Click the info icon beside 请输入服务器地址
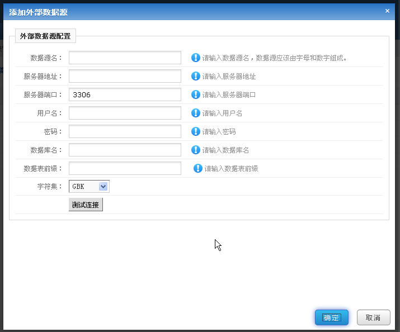This screenshot has height=332, width=400. pos(196,76)
